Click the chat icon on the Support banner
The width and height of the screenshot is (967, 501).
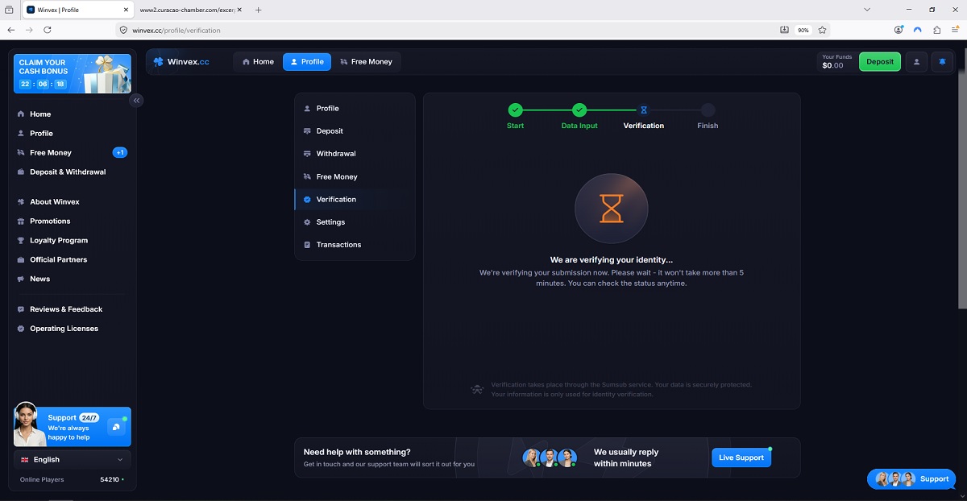(116, 427)
